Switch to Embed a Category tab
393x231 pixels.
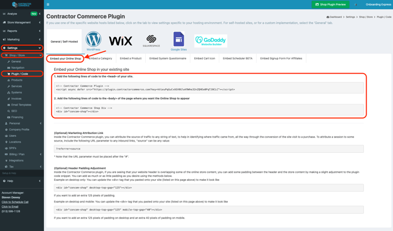point(101,58)
